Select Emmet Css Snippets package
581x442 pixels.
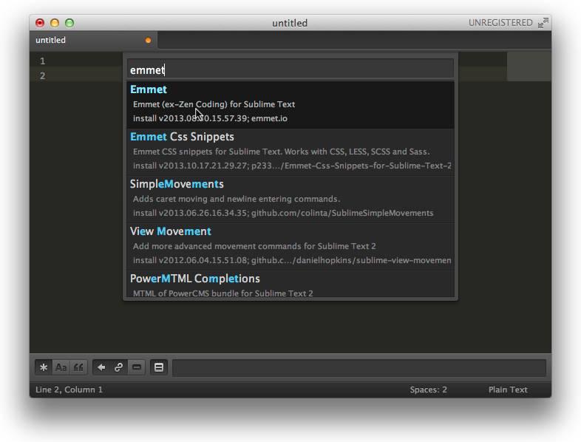pos(290,152)
